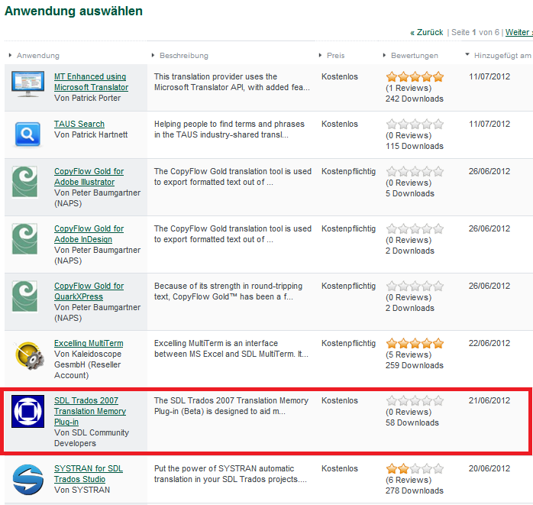
Task: Go to previous page via Zurück
Action: pos(426,32)
